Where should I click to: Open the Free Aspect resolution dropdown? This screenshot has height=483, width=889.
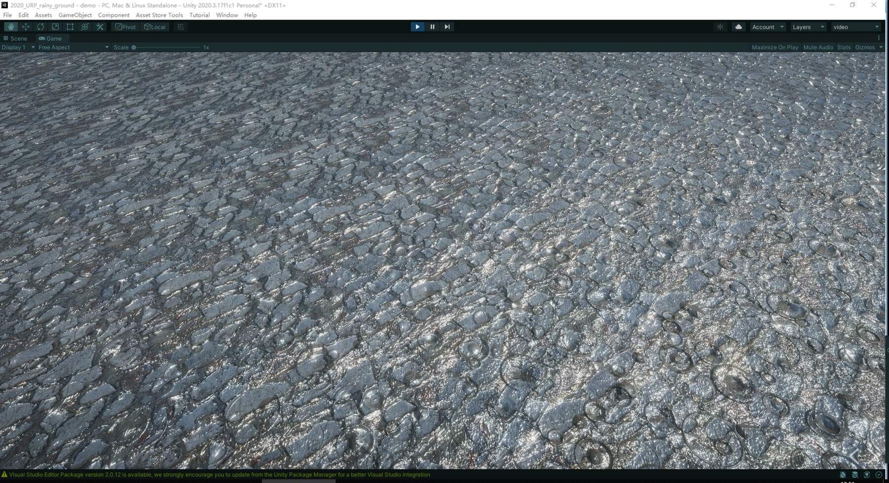[73, 47]
